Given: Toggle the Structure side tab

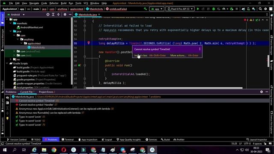Looking at the screenshot, I should point(2,86).
